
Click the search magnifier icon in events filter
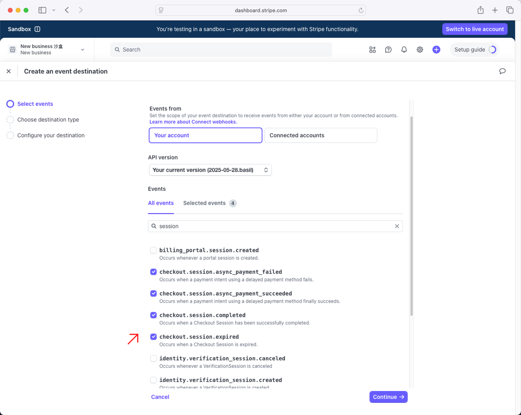click(x=154, y=226)
